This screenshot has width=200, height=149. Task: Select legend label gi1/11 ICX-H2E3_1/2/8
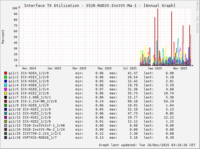(30, 113)
